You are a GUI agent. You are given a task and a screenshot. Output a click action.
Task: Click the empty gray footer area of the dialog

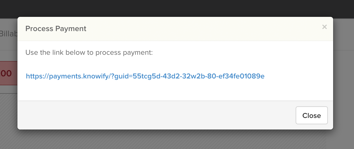coord(156,115)
